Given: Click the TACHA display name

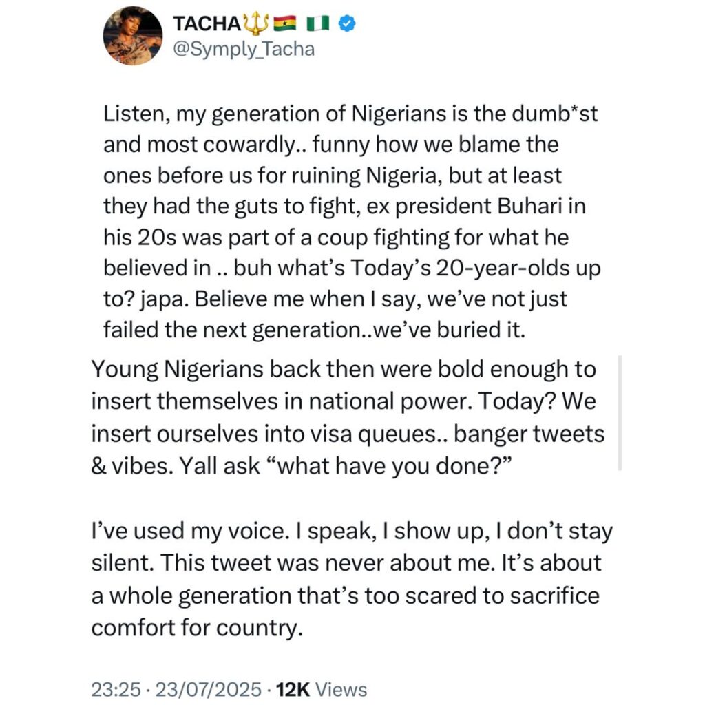Looking at the screenshot, I should [206, 23].
